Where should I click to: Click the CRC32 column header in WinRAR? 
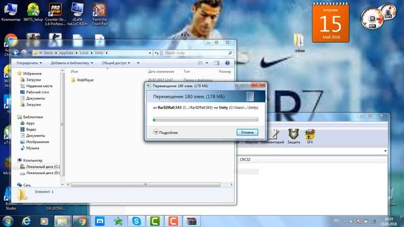point(245,160)
